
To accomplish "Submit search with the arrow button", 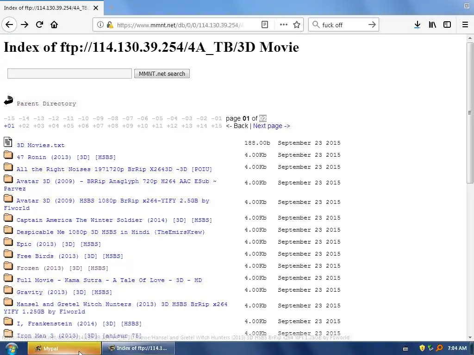I will pyautogui.click(x=372, y=24).
